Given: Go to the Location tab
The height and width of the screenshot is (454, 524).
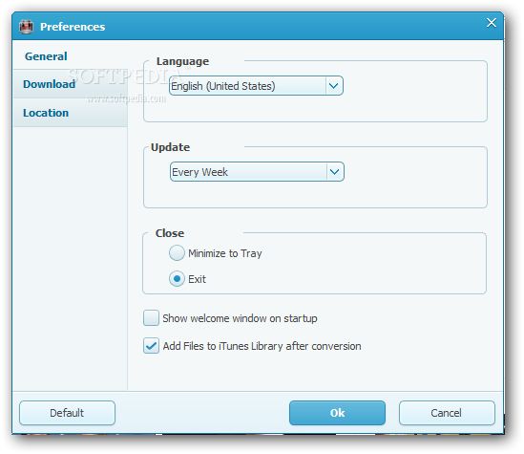Looking at the screenshot, I should coord(46,113).
